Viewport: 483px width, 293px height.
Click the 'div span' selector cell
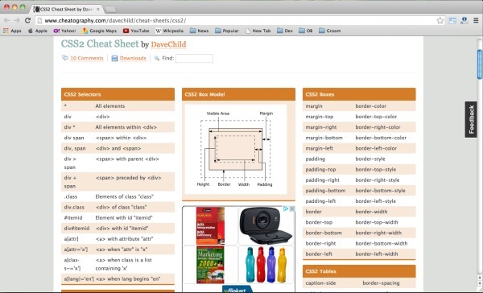[x=74, y=138]
